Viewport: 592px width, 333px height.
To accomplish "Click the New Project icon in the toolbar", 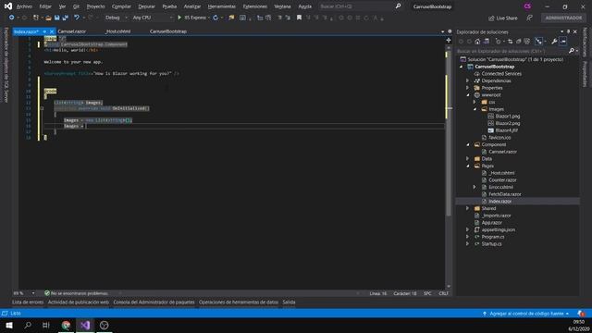I will [35, 18].
